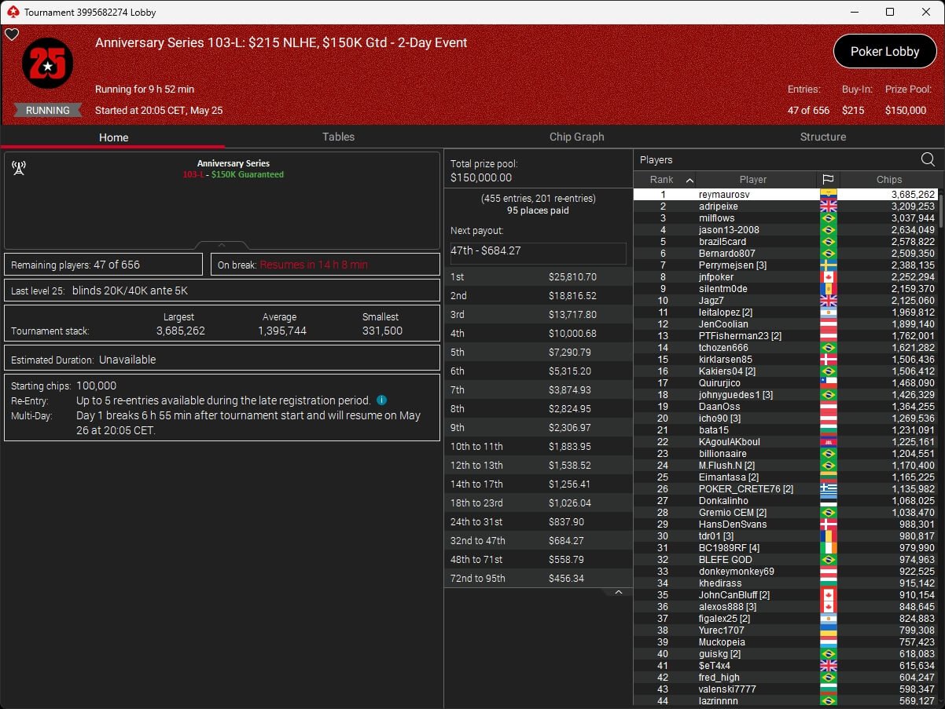Sort by Chips column header
This screenshot has width=945, height=709.
(889, 180)
